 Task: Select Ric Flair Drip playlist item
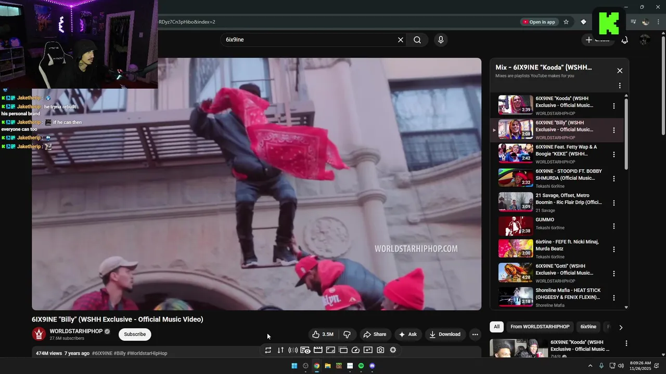(557, 203)
